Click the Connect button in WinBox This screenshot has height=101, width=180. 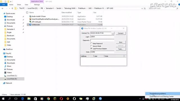point(121,33)
